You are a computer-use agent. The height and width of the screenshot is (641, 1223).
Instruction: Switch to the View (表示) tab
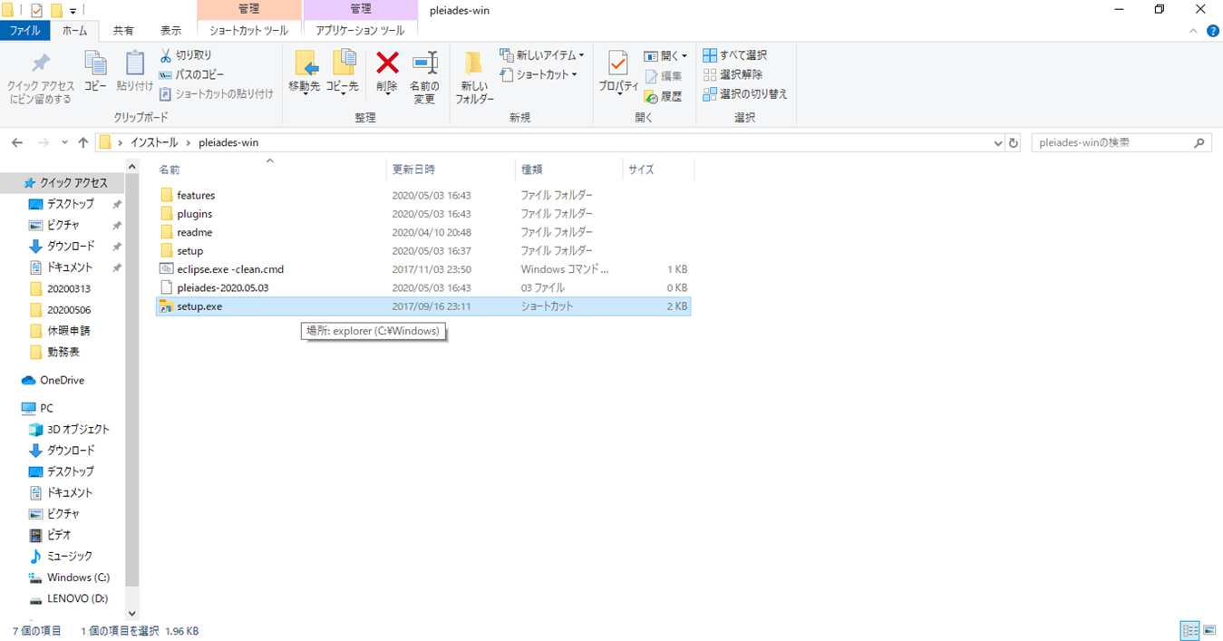[x=170, y=30]
